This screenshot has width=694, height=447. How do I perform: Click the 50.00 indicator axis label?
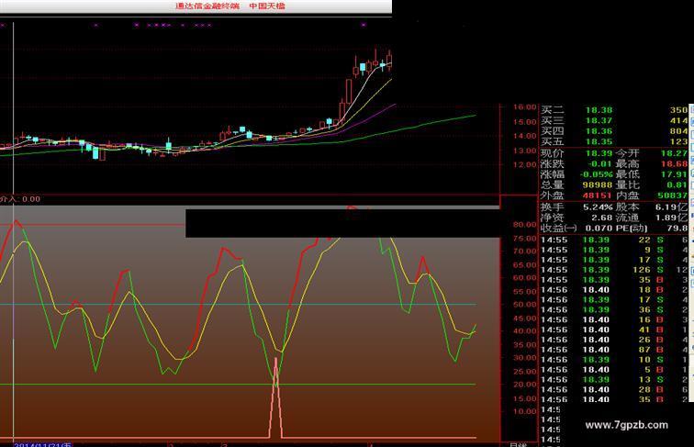(524, 305)
